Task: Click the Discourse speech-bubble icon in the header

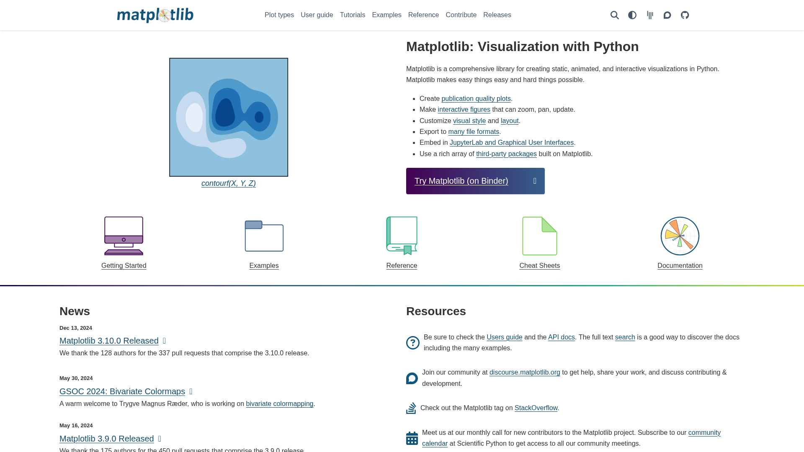Action: 667,15
